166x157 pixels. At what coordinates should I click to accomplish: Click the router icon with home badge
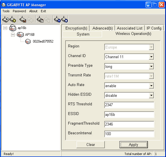(x=65, y=19)
